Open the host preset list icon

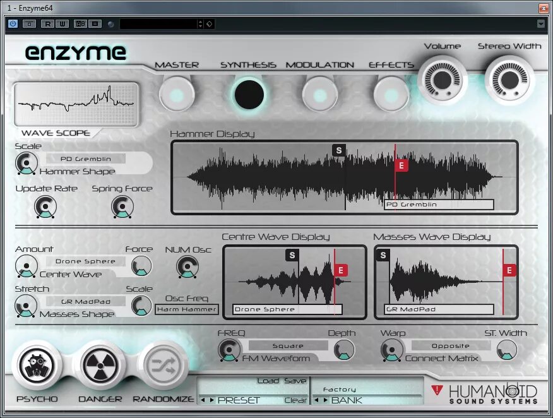[x=95, y=23]
